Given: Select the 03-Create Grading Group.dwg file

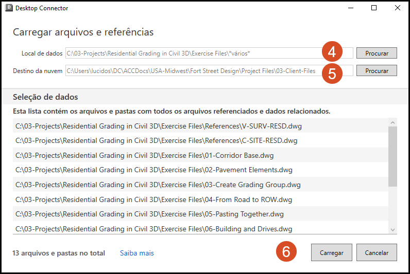Looking at the screenshot, I should [158, 185].
